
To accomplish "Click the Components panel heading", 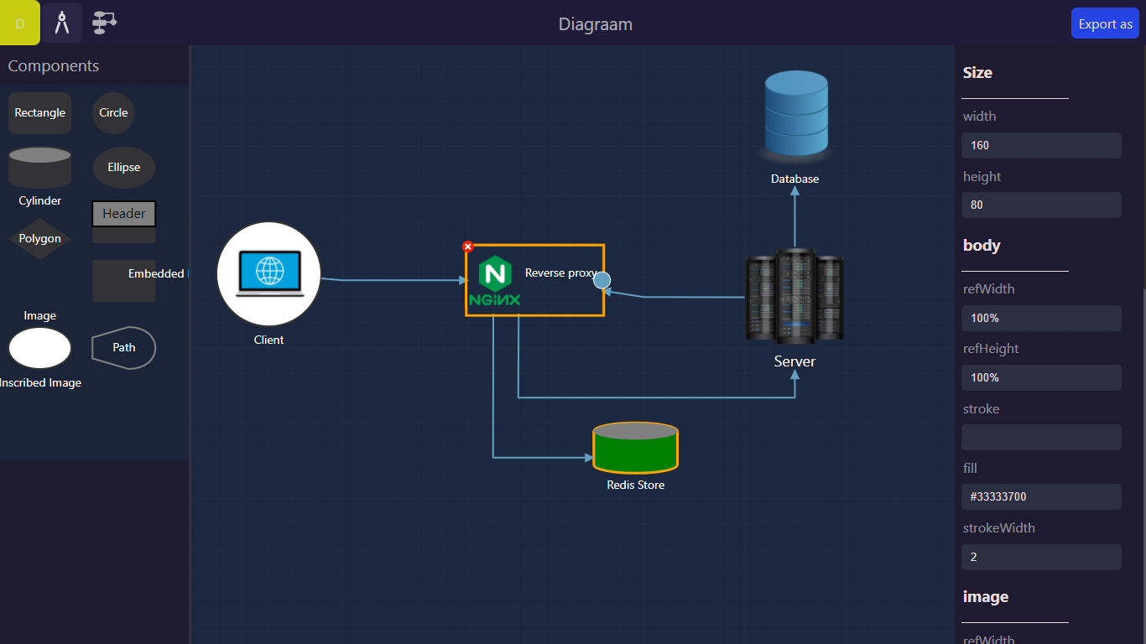I will [53, 66].
